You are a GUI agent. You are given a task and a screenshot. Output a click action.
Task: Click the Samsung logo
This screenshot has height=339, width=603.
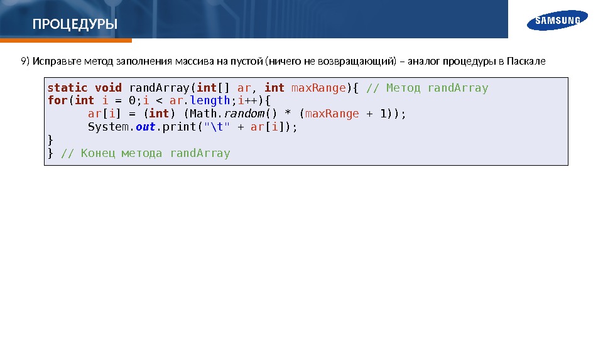(557, 20)
